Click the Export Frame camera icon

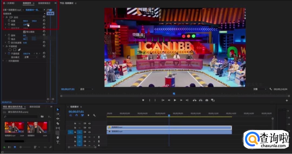[207, 100]
